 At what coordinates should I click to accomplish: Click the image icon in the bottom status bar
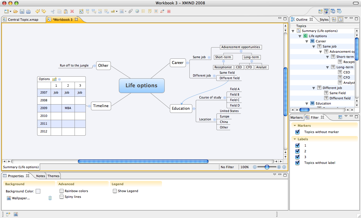click(16, 214)
